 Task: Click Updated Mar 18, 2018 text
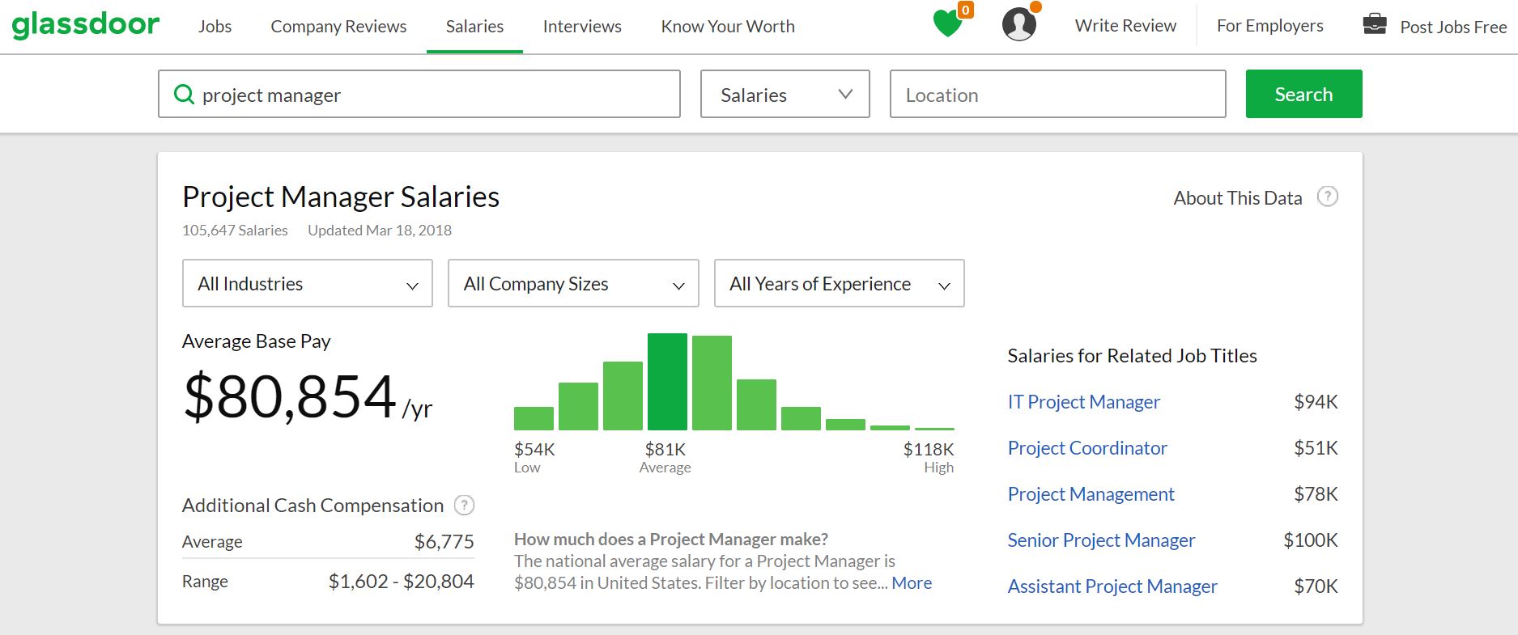click(380, 231)
